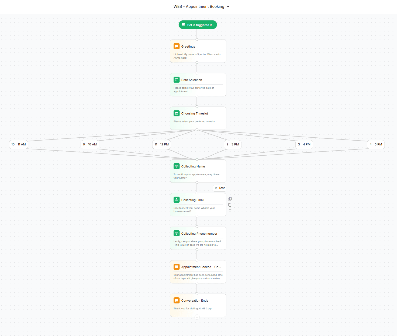Click the plus icon below Conversation Ends
The height and width of the screenshot is (336, 397).
pos(197,317)
